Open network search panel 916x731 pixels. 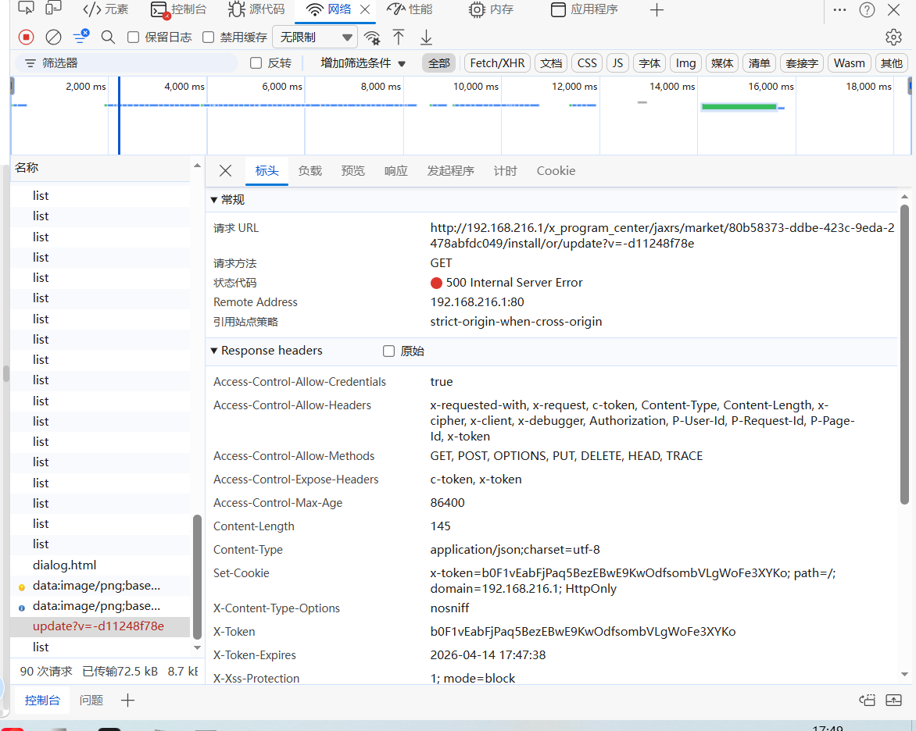[x=108, y=37]
